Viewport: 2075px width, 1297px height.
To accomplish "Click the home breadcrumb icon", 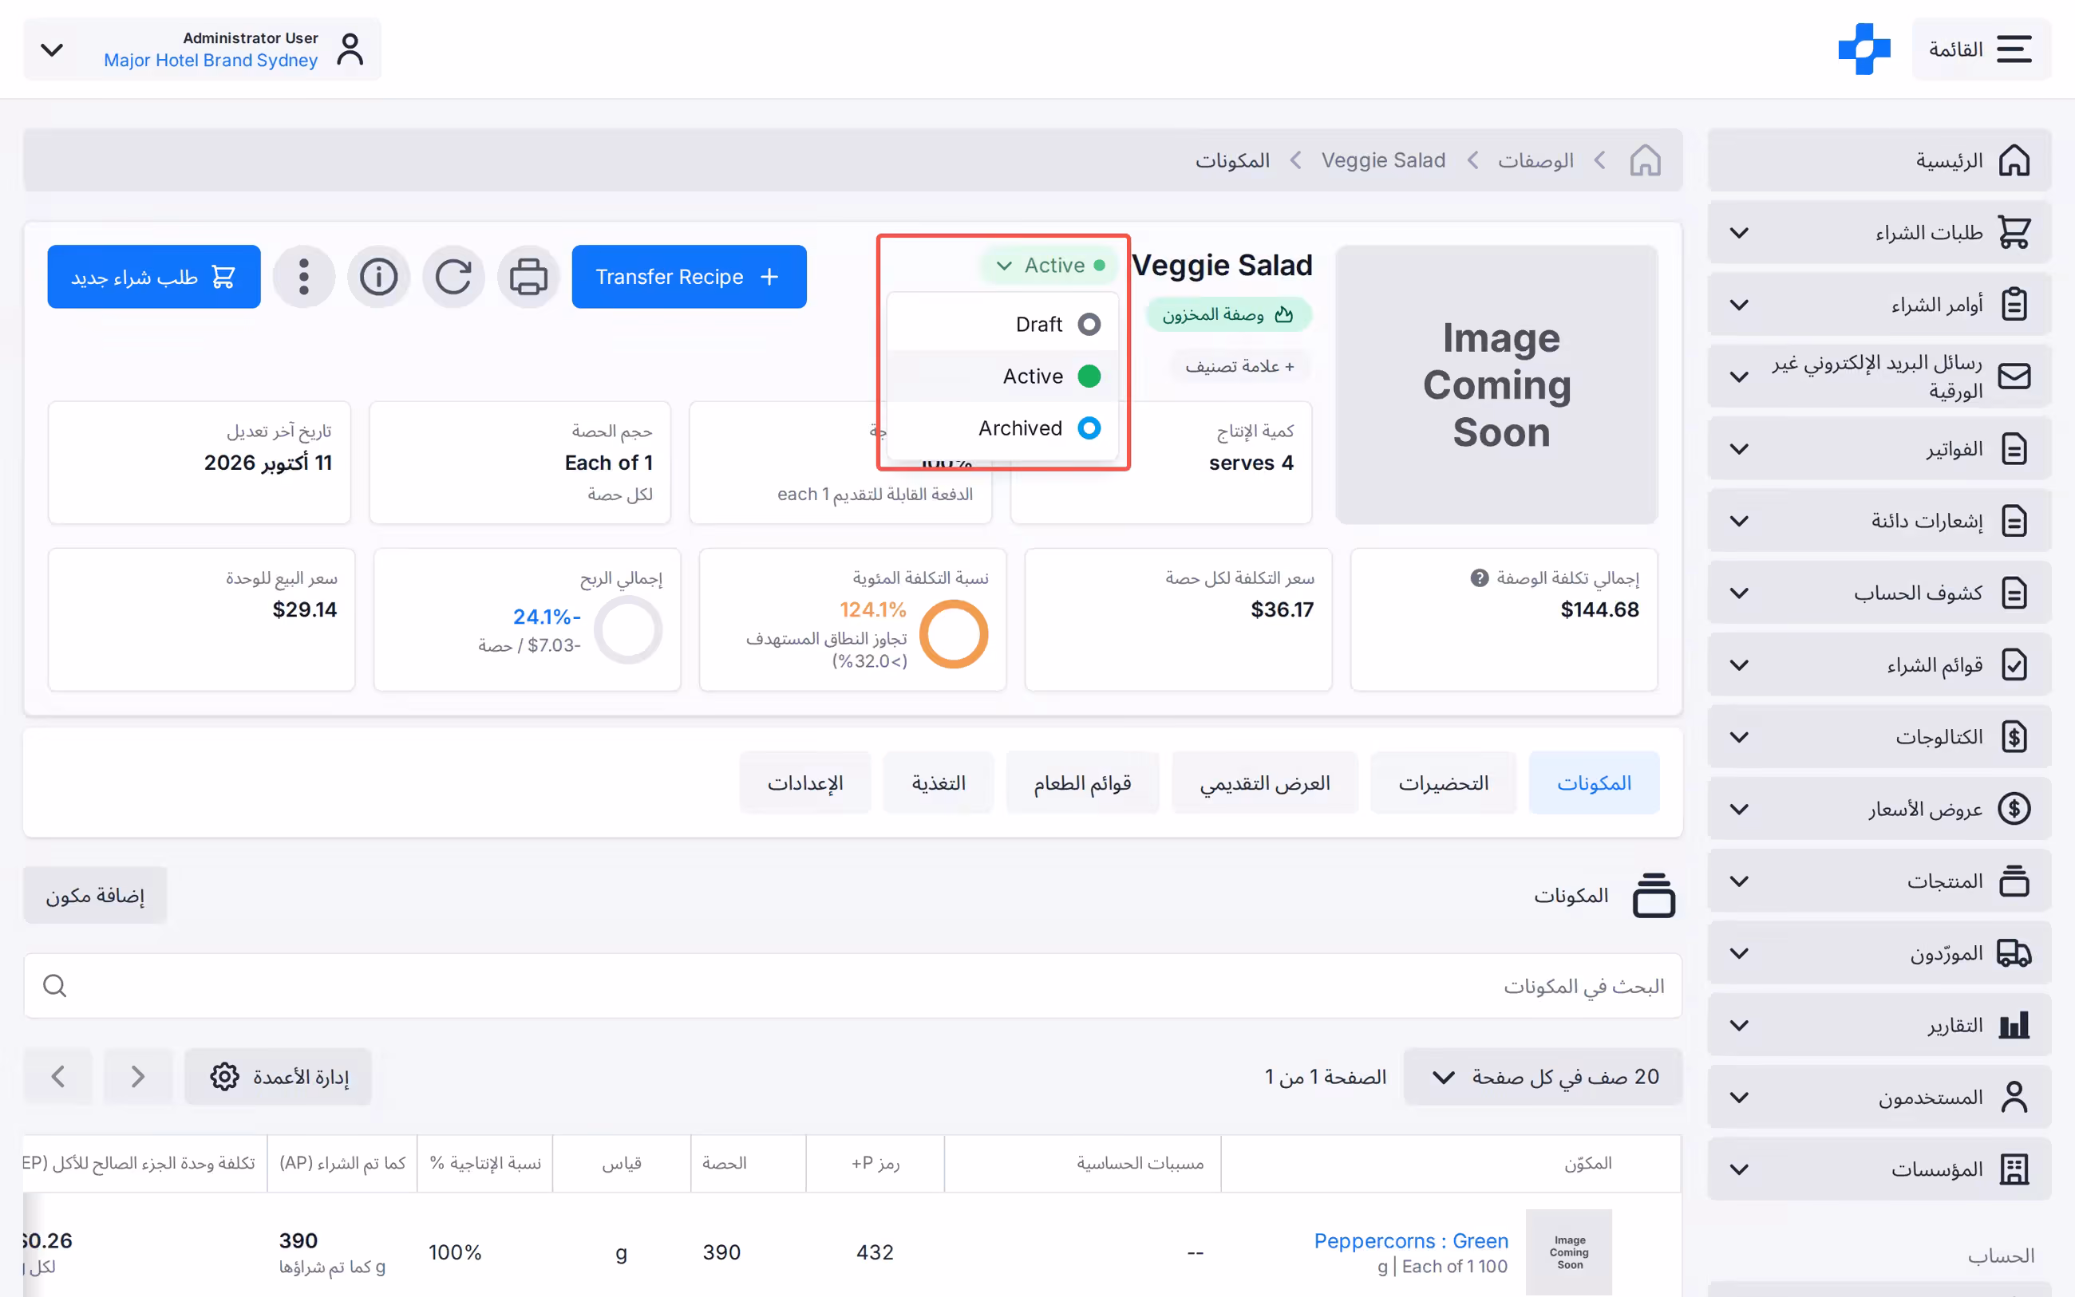I will click(x=1645, y=160).
